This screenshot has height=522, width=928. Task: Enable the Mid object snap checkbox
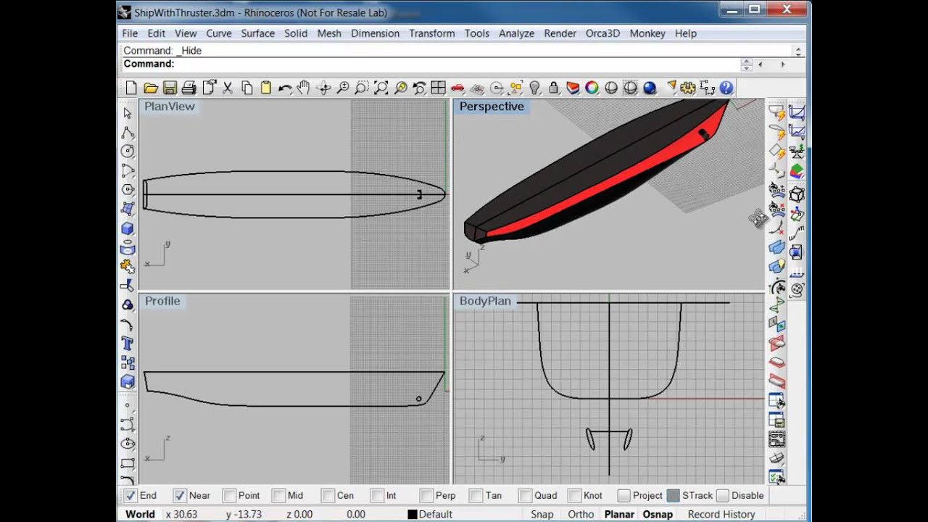point(278,495)
